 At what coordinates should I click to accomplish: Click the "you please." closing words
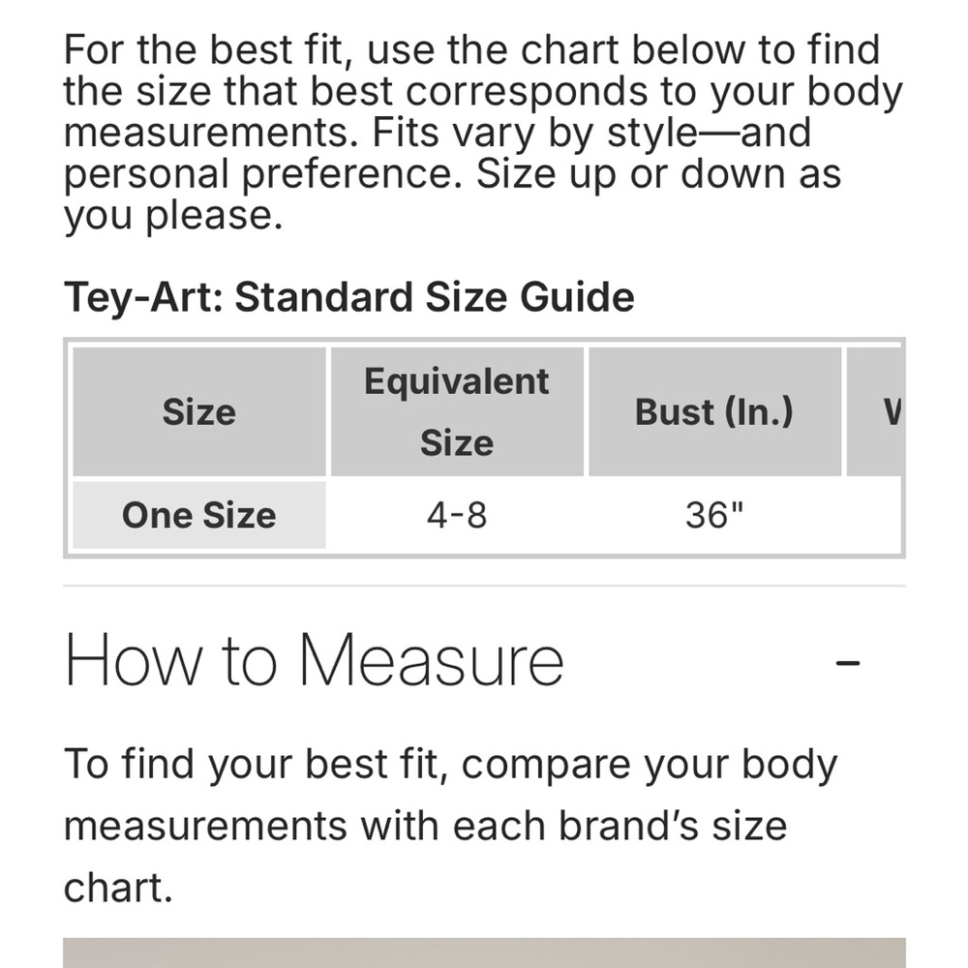pos(172,216)
